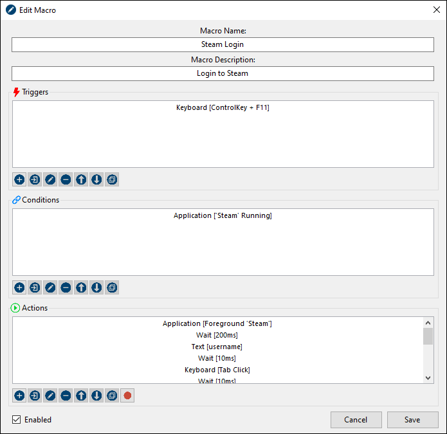Select action 'Wait [200ms]'

pyautogui.click(x=217, y=335)
